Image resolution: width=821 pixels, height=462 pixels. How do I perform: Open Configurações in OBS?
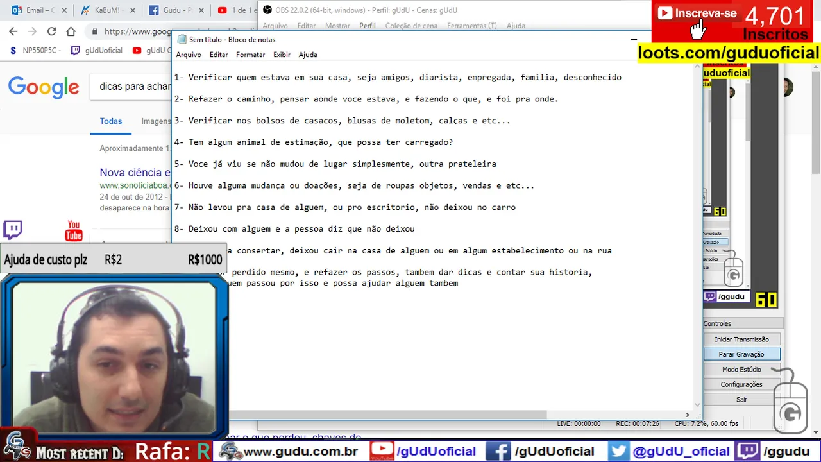click(741, 384)
